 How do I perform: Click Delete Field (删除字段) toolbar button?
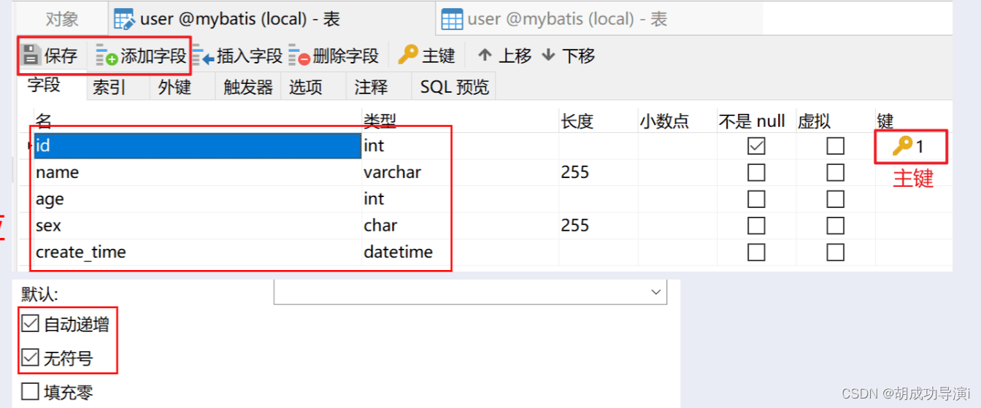334,55
